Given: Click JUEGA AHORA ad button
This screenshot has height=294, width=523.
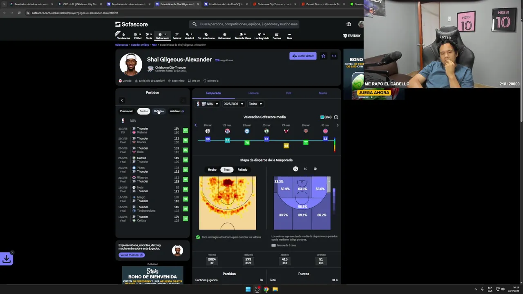Looking at the screenshot, I should point(374,93).
